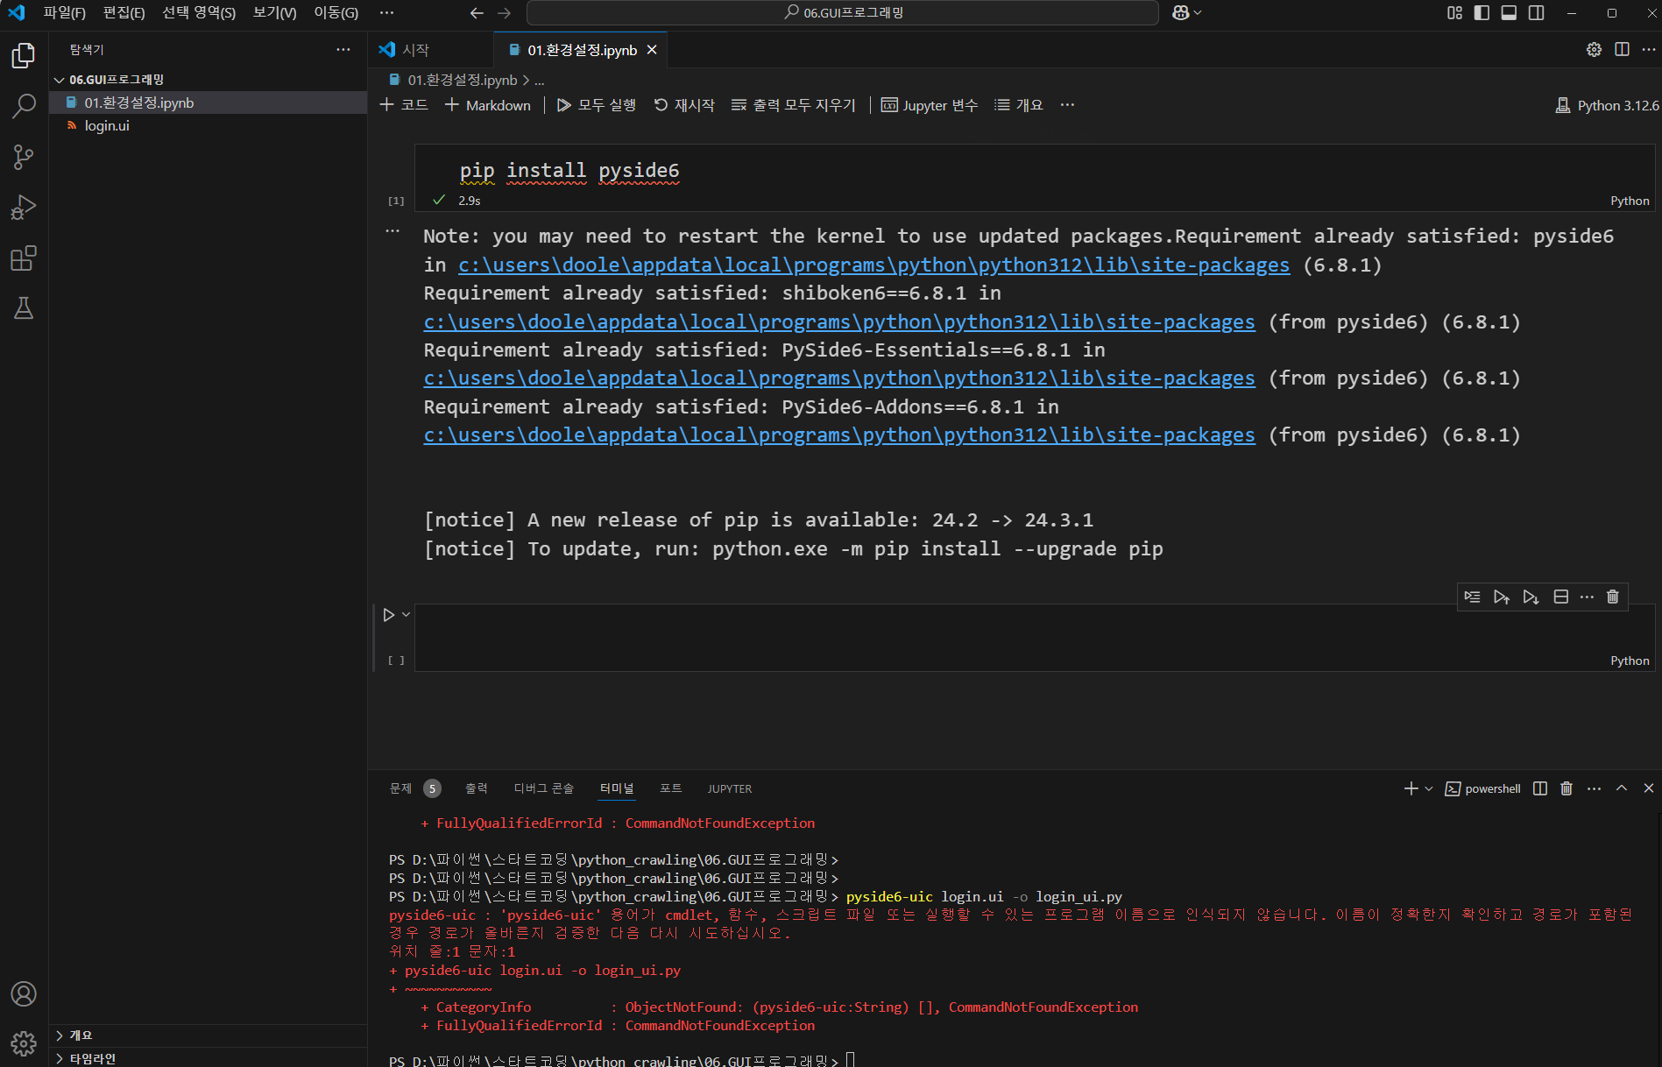Open the Testing flask icon view
The width and height of the screenshot is (1662, 1067).
point(24,308)
